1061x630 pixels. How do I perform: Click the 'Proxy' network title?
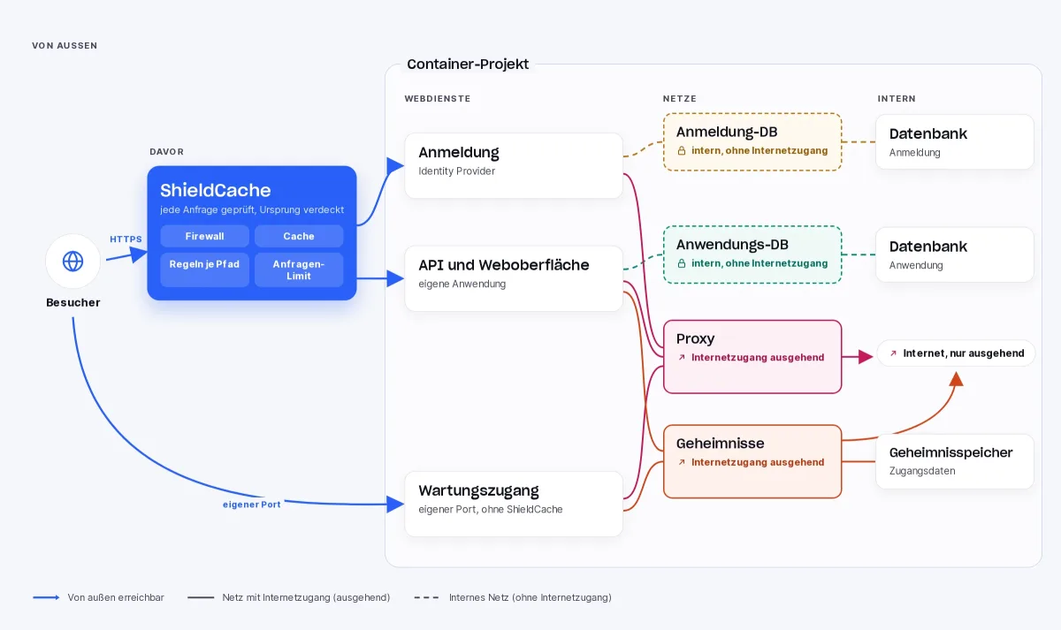click(696, 338)
